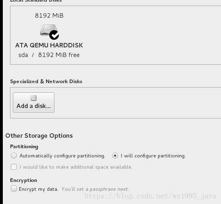
Task: Click the Encrypt my data label text
Action: click(38, 189)
